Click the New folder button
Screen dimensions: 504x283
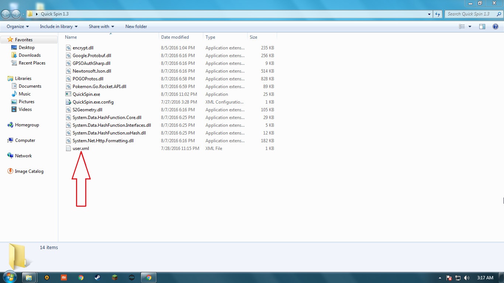tap(136, 27)
